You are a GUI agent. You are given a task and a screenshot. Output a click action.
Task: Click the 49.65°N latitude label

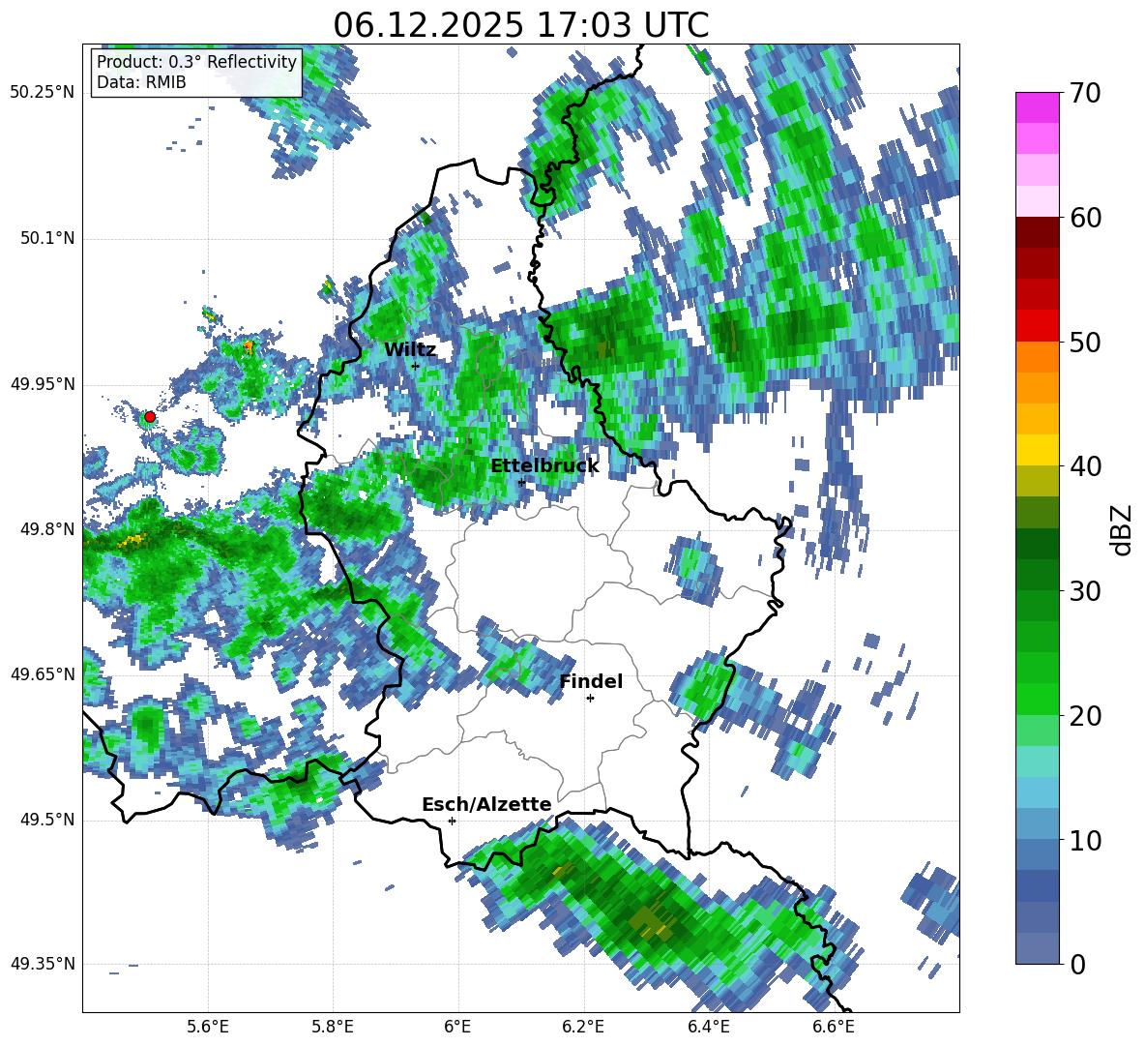(43, 673)
